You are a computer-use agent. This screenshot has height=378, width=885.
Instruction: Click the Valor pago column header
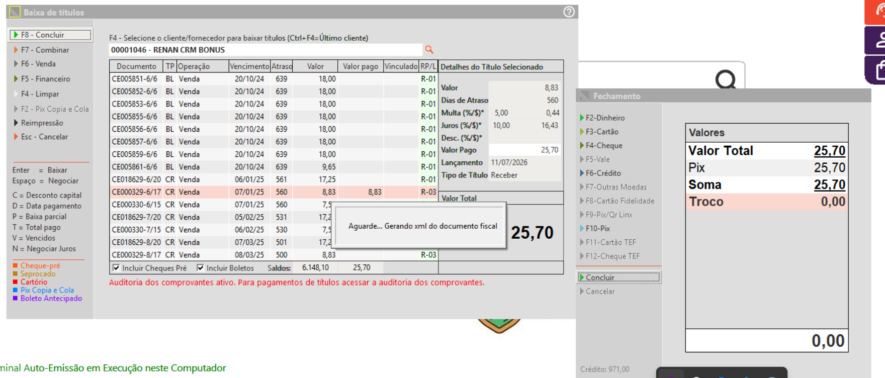[361, 66]
